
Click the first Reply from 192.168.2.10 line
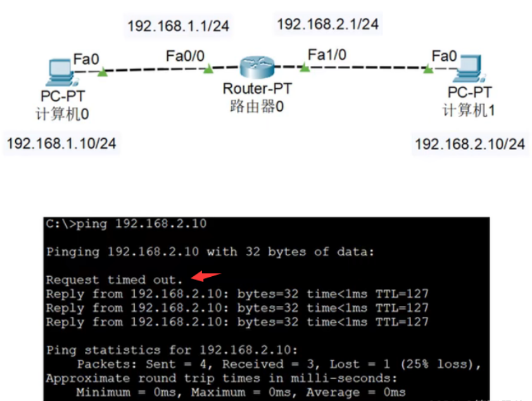click(x=237, y=294)
